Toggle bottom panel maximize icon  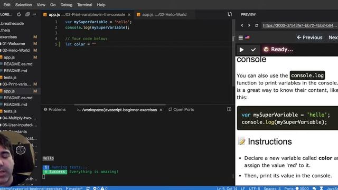(229, 109)
